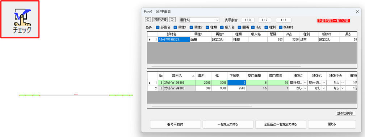
Task: Click the 番号再割付 button
Action: tap(175, 124)
